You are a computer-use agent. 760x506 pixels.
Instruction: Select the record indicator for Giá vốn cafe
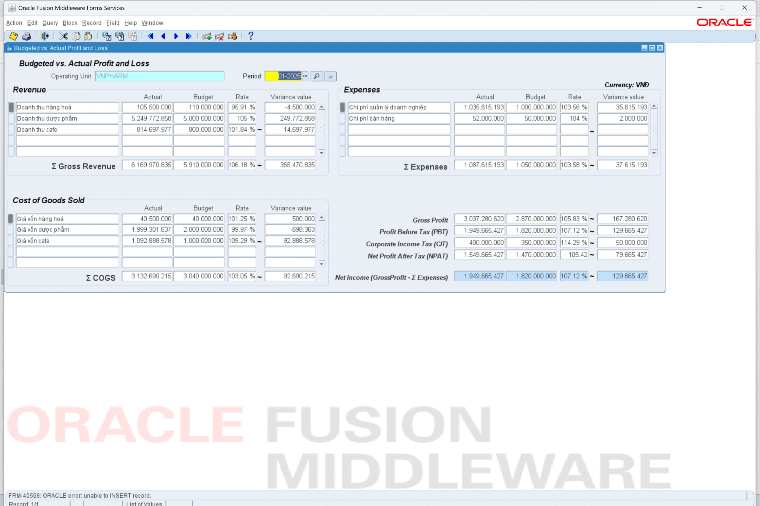click(x=11, y=241)
